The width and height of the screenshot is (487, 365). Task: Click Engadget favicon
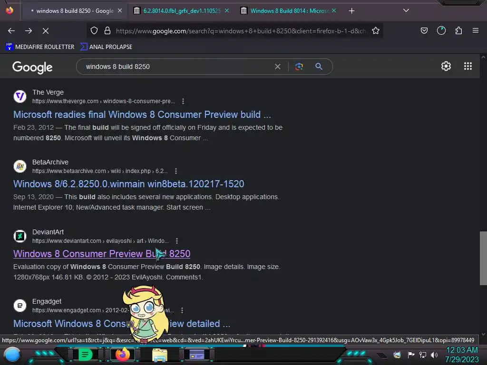coord(20,306)
